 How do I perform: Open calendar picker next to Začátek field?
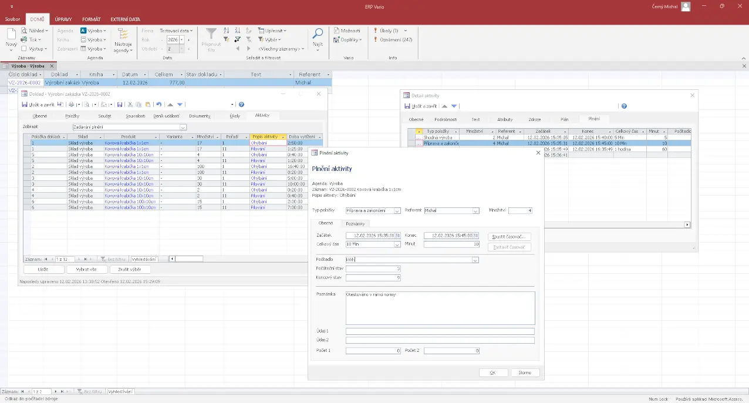[397, 236]
